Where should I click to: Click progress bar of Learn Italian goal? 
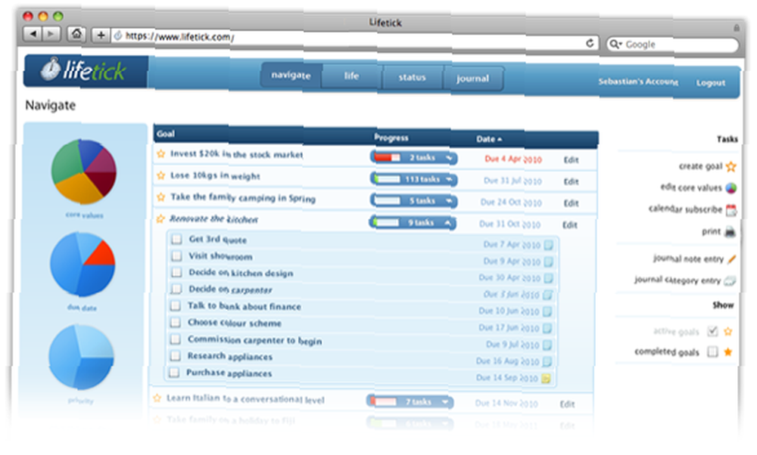point(383,401)
